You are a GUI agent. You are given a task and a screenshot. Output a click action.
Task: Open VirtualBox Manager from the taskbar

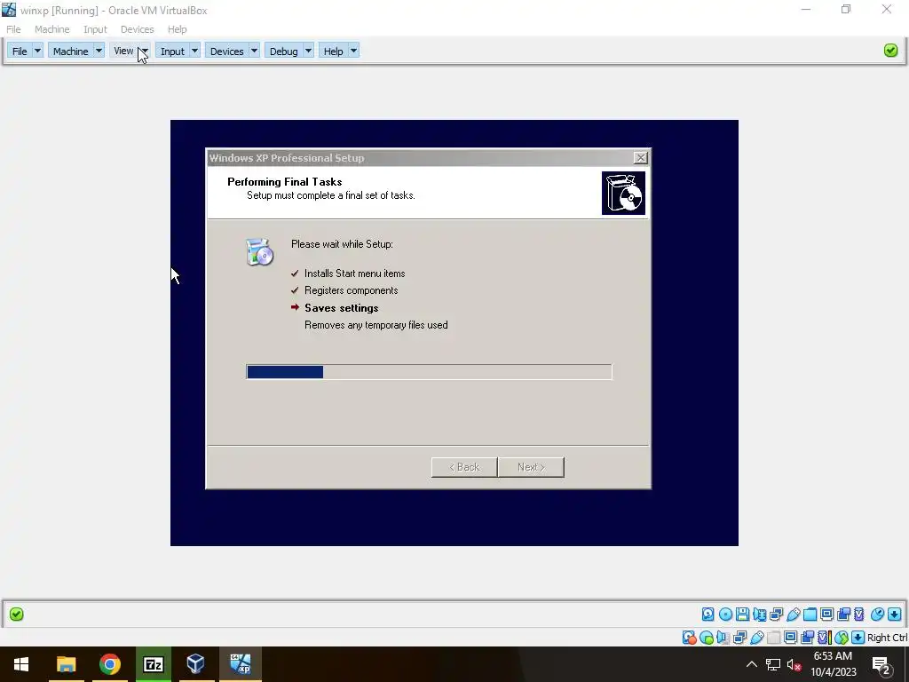click(196, 664)
